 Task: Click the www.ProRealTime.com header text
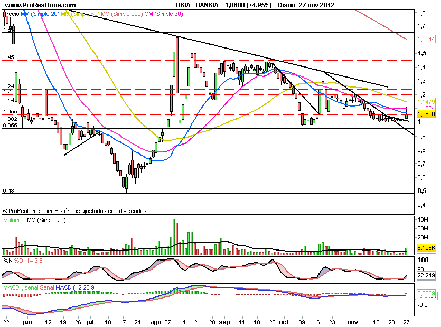point(41,5)
